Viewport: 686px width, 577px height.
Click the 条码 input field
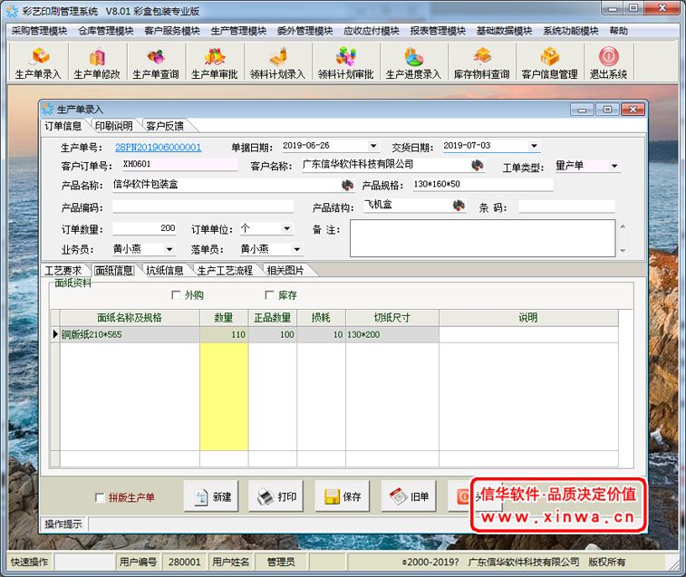[x=567, y=207]
